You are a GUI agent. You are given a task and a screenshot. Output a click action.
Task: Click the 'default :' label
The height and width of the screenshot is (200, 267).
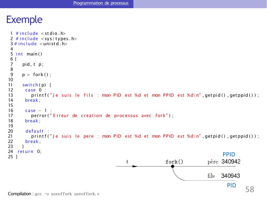(37, 131)
